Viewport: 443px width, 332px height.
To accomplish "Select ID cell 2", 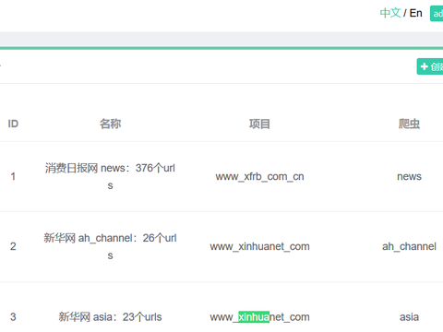I will (13, 246).
